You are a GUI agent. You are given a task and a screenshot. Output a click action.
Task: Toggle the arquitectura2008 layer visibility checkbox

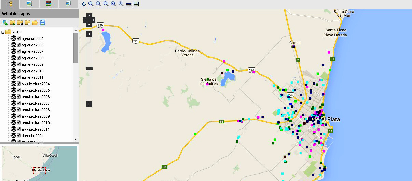tap(19, 110)
